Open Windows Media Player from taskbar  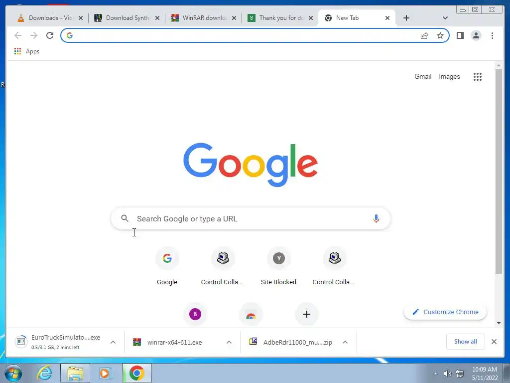point(105,373)
